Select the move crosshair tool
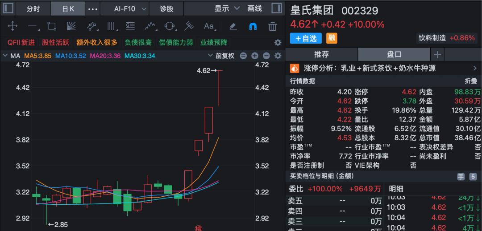The width and height of the screenshot is (482, 231). click(12, 26)
